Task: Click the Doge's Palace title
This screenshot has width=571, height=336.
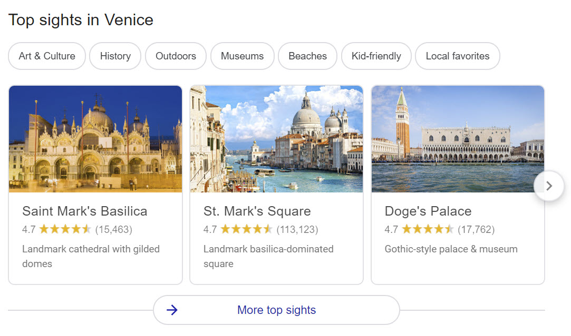Action: 428,211
